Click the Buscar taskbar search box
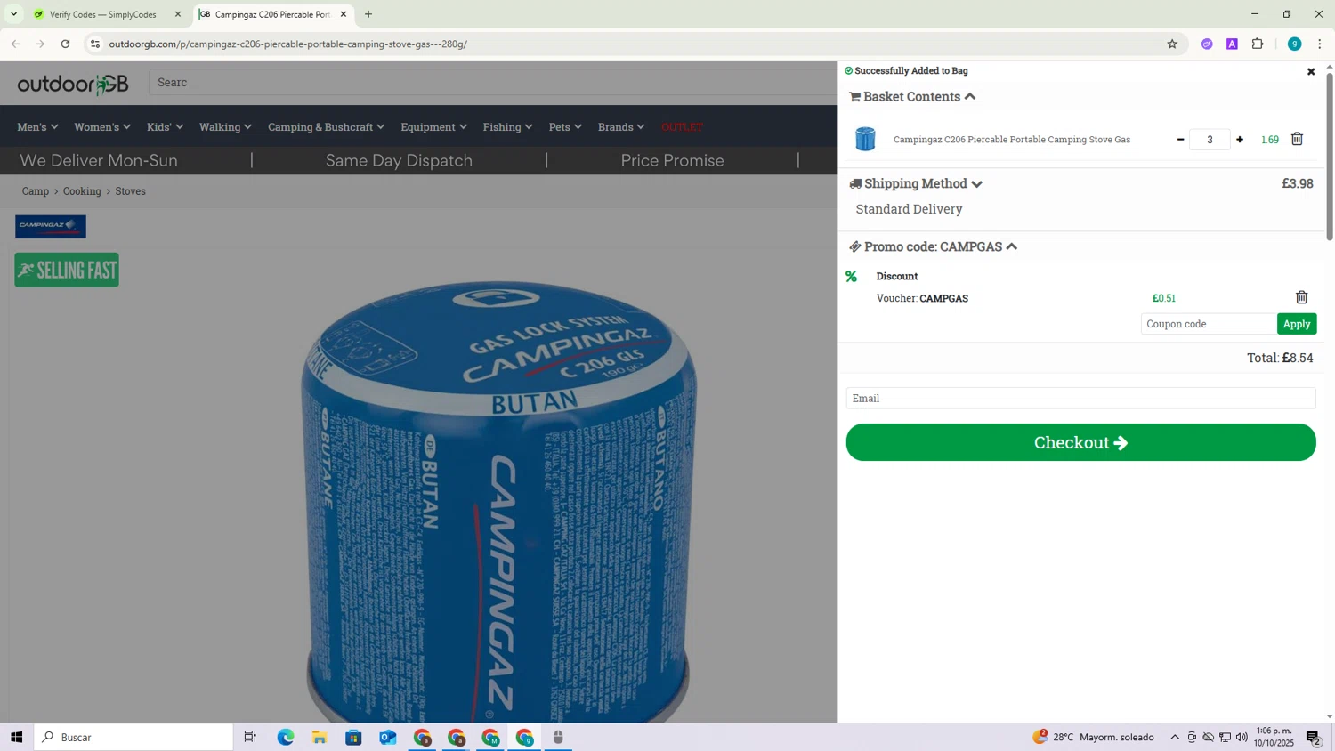The image size is (1335, 751). coord(133,737)
